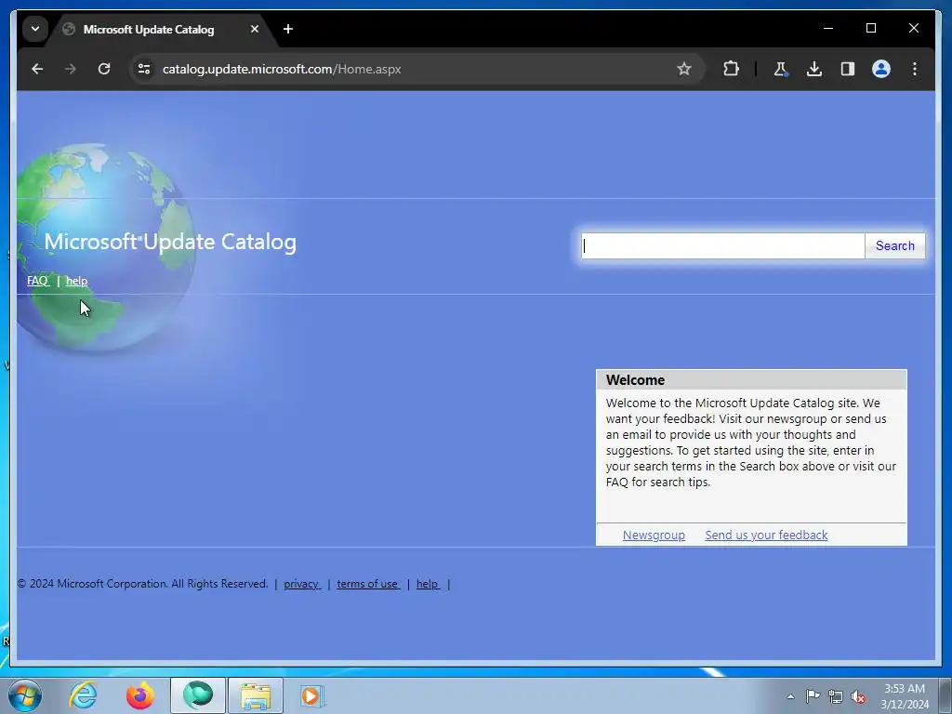
Task: Close the Microsoft Update Catalog tab
Action: tap(255, 29)
